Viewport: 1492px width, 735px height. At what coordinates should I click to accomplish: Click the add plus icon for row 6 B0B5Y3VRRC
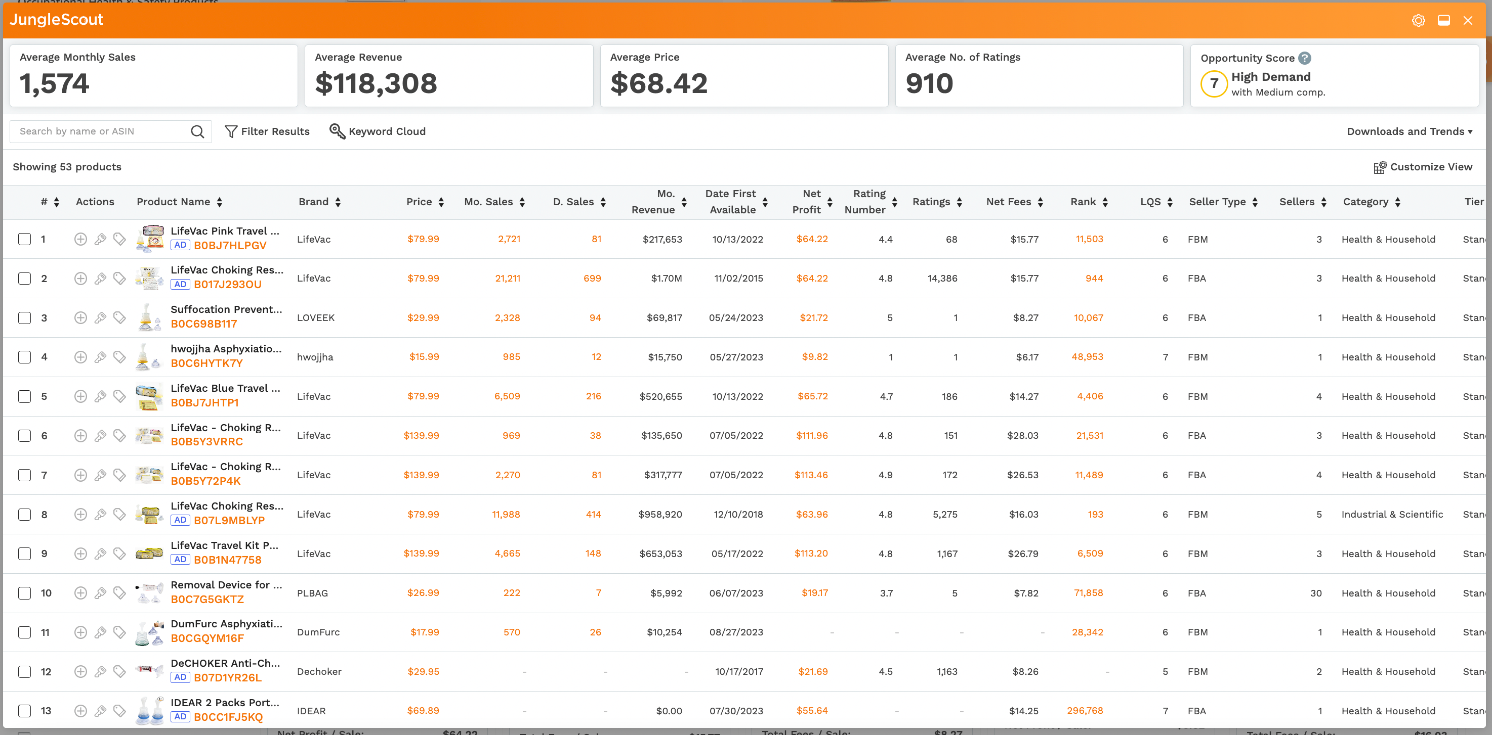point(80,435)
